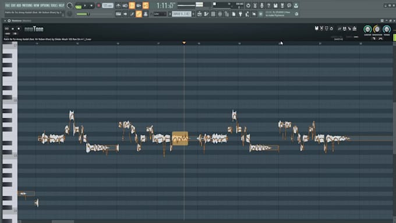Open the Mixer window

tap(220, 14)
